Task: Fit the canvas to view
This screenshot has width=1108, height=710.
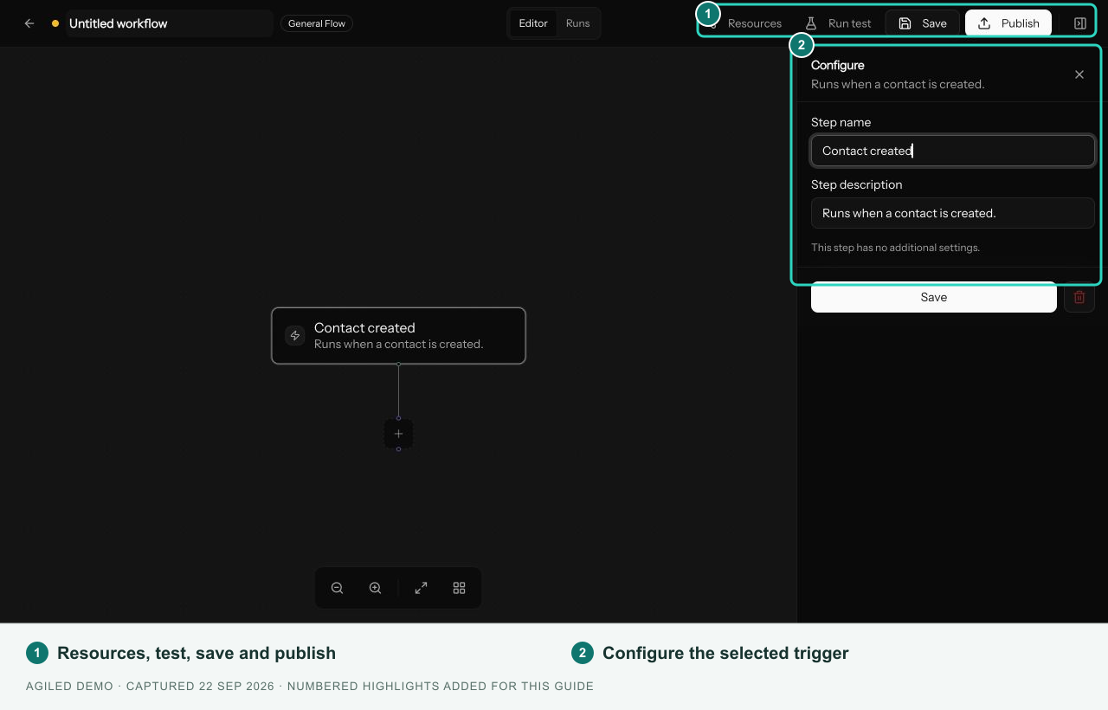Action: 422,588
